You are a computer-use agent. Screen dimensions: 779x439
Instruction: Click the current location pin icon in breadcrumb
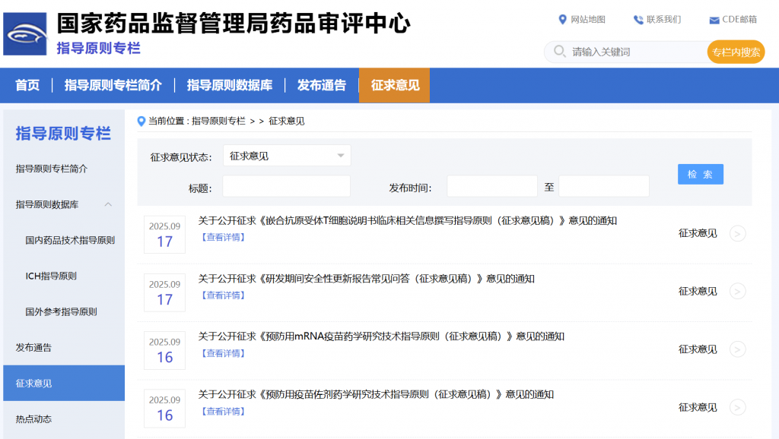(141, 121)
